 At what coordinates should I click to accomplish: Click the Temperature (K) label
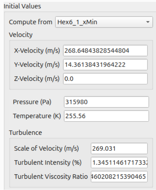[37, 116]
